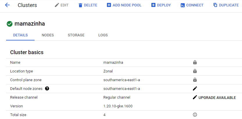Open the STORAGE tab

pos(76,35)
